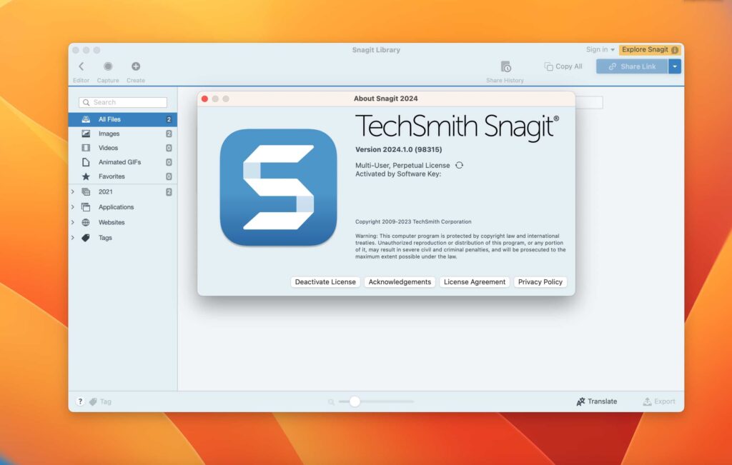Click Deactivate License
Viewport: 732px width, 465px height.
coord(325,281)
